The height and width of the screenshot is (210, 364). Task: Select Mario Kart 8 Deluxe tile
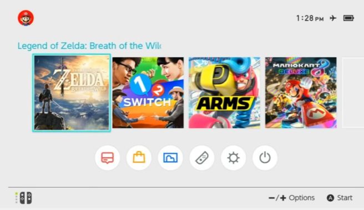tap(301, 93)
